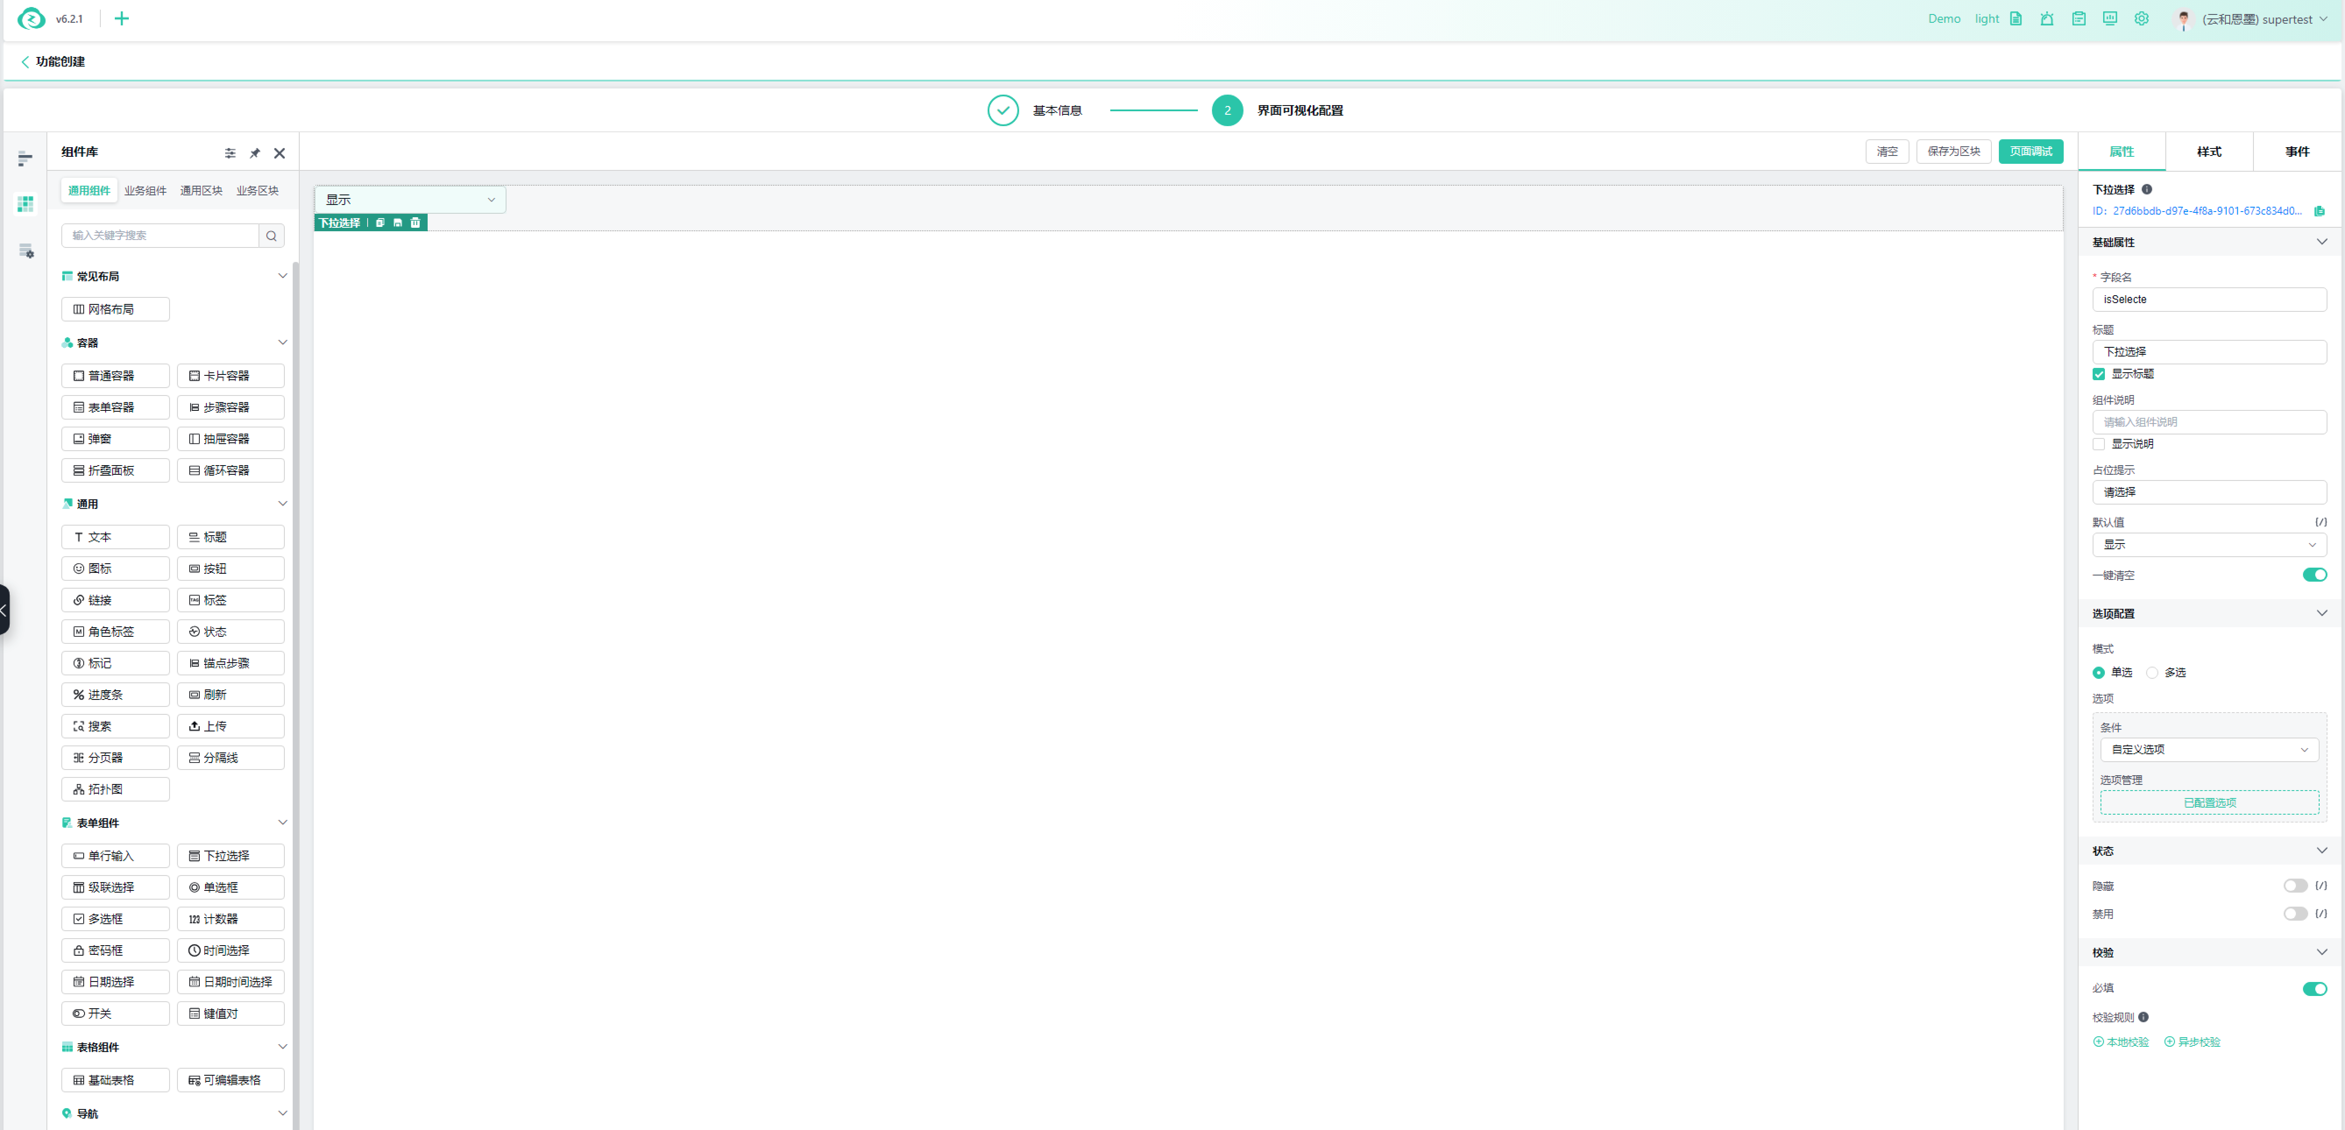The height and width of the screenshot is (1130, 2345).
Task: Click the copy icon on the 下拉选择 tag
Action: (379, 223)
